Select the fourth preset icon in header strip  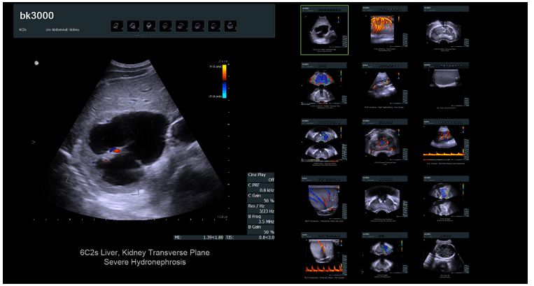pyautogui.click(x=165, y=26)
